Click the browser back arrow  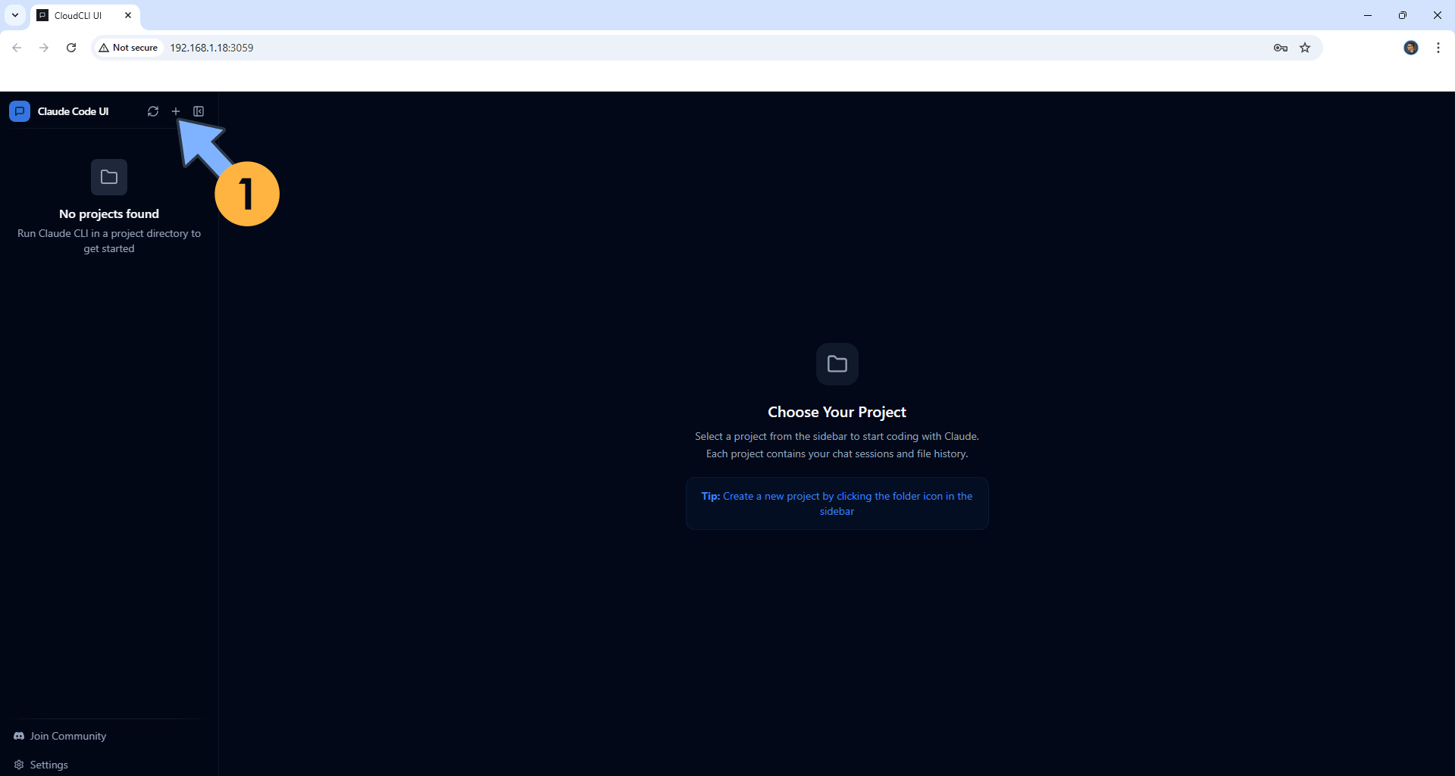(x=17, y=47)
